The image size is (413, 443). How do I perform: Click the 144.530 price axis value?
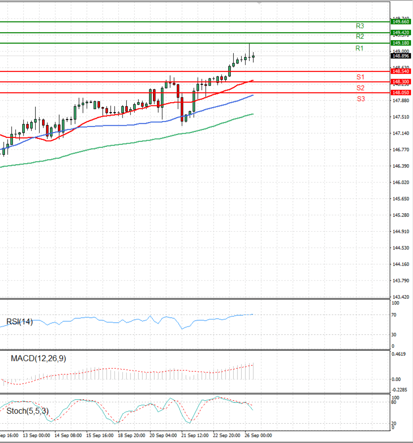(401, 248)
